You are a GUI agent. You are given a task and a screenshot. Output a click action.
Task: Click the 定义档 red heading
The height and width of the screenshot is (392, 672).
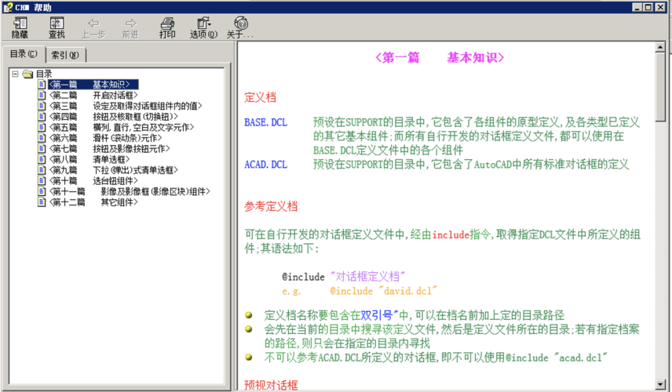point(260,97)
